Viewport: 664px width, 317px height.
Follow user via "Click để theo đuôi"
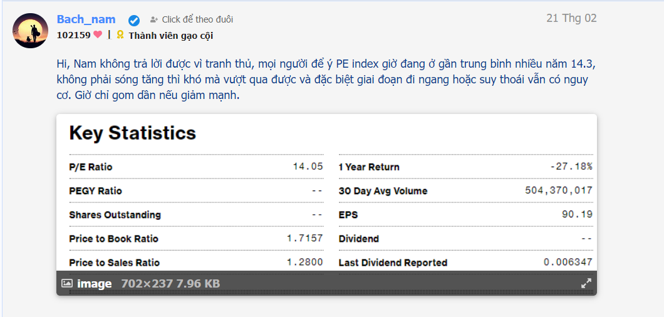[x=197, y=19]
